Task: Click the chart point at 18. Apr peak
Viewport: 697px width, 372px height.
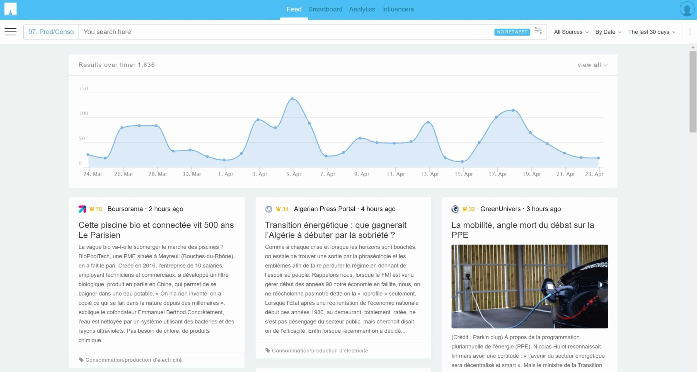Action: [x=513, y=110]
